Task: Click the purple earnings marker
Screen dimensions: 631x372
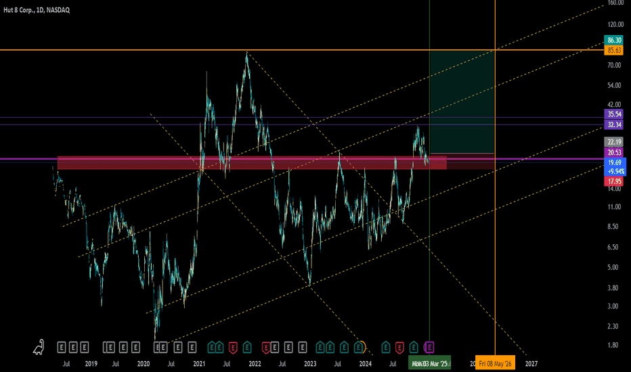Action: tap(429, 347)
